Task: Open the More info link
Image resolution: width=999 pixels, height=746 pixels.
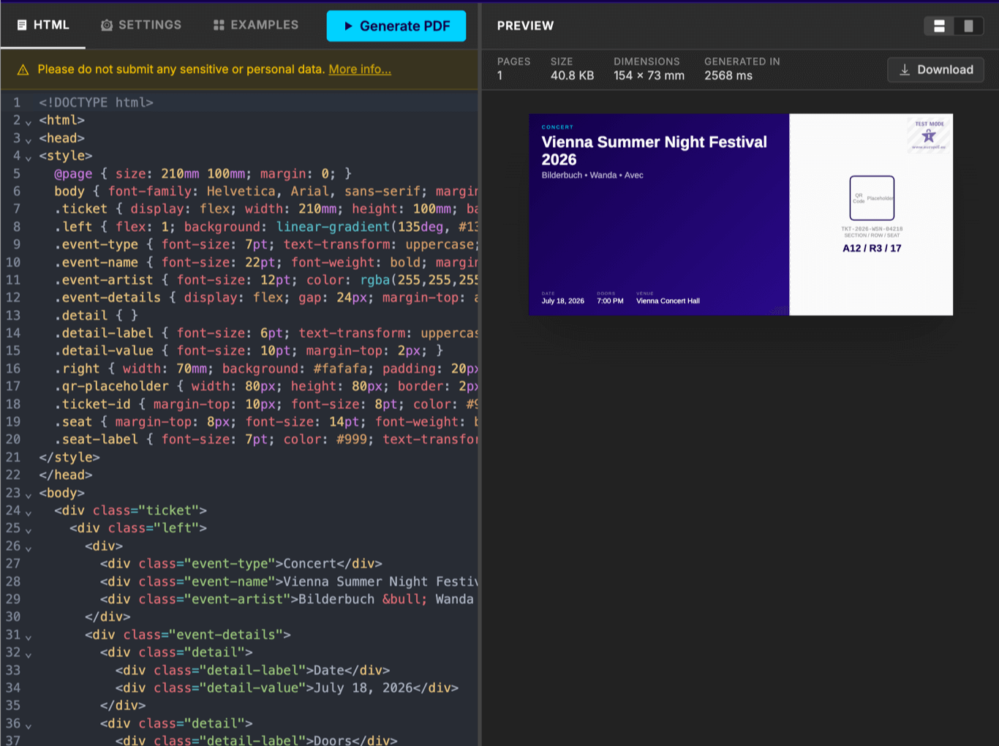Action: coord(360,69)
